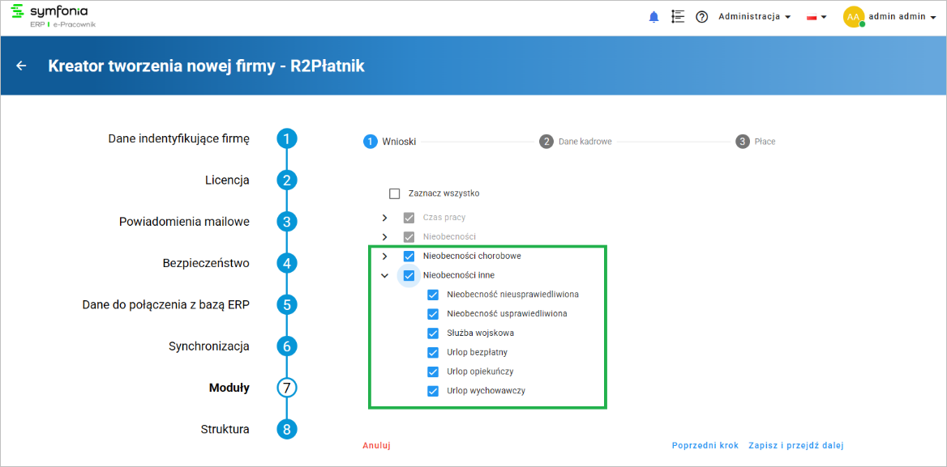Uncheck Urlop wychowawczy checkbox
The width and height of the screenshot is (947, 467).
tap(432, 390)
